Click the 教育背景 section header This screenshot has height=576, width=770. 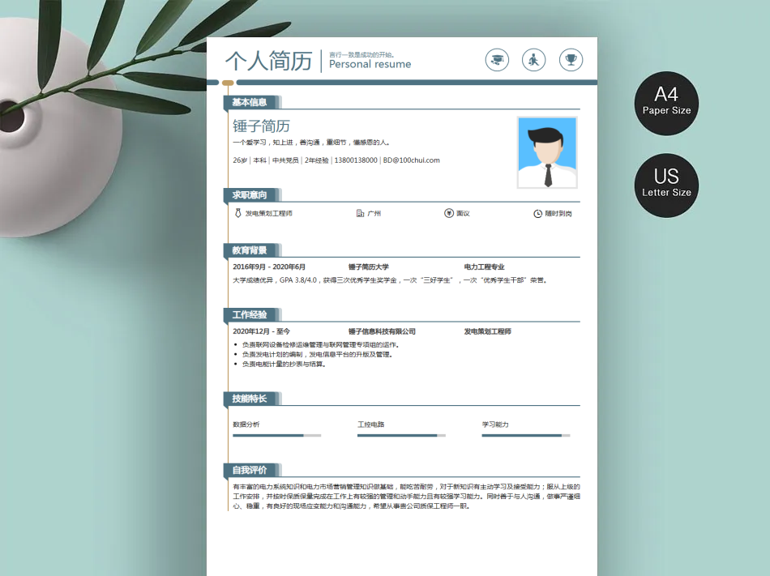click(252, 250)
